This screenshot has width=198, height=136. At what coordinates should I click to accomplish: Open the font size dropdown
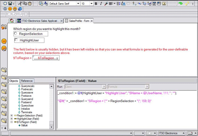coord(92,3)
